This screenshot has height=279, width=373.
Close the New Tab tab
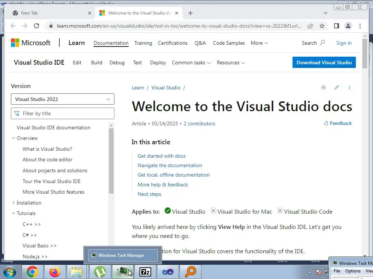[90, 13]
